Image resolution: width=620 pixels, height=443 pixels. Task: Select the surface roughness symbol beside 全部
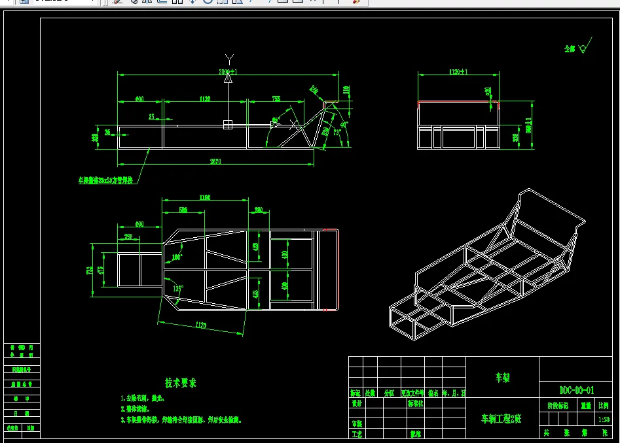click(585, 45)
